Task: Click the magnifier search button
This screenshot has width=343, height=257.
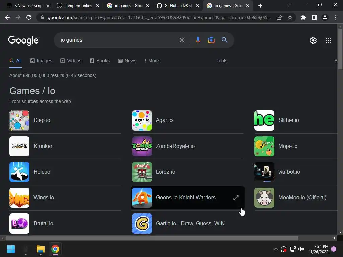Action: (x=224, y=40)
